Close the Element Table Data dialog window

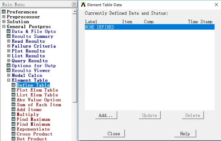216,5
